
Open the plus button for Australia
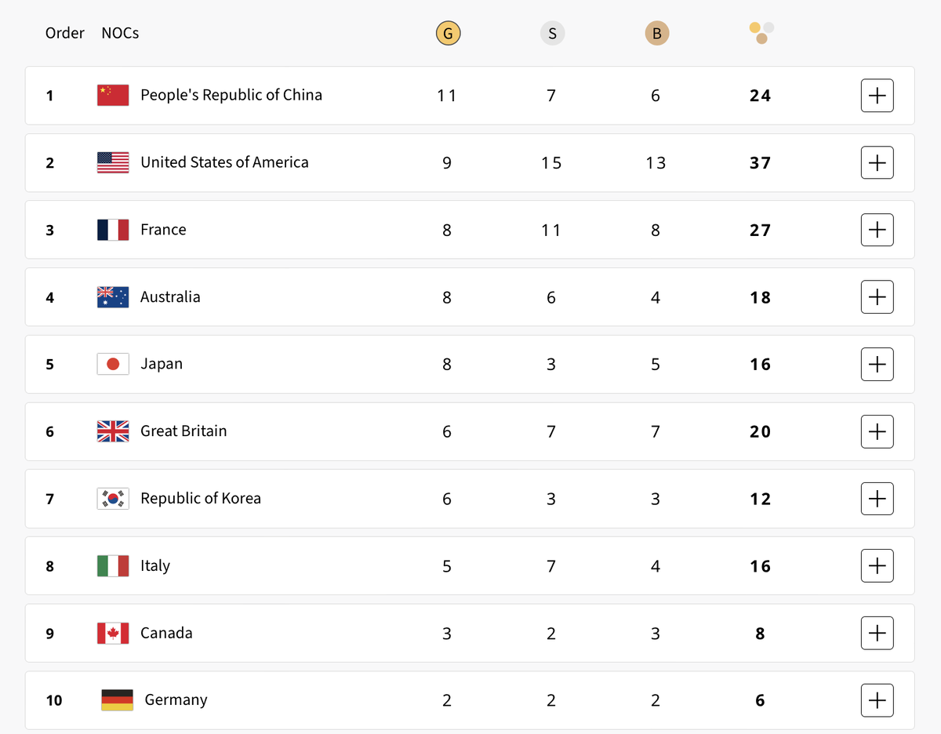coord(877,297)
